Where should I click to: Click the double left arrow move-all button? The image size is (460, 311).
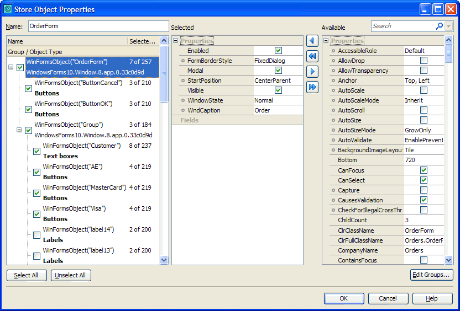(x=312, y=56)
